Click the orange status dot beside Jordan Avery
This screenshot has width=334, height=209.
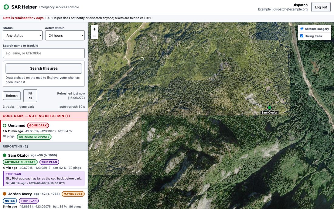5,194
